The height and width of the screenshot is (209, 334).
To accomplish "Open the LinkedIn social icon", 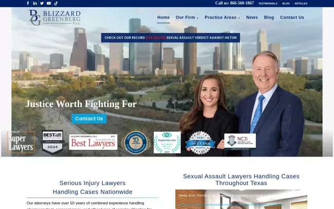I will pos(35,3).
